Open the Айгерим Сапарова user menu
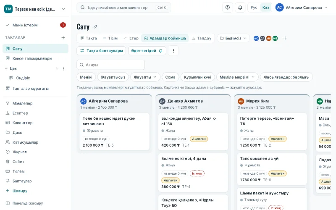336x210 pixels. [x=302, y=8]
